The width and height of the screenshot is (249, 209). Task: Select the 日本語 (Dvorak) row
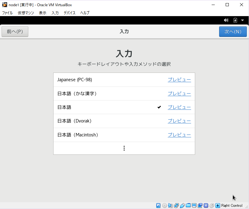pyautogui.click(x=124, y=121)
